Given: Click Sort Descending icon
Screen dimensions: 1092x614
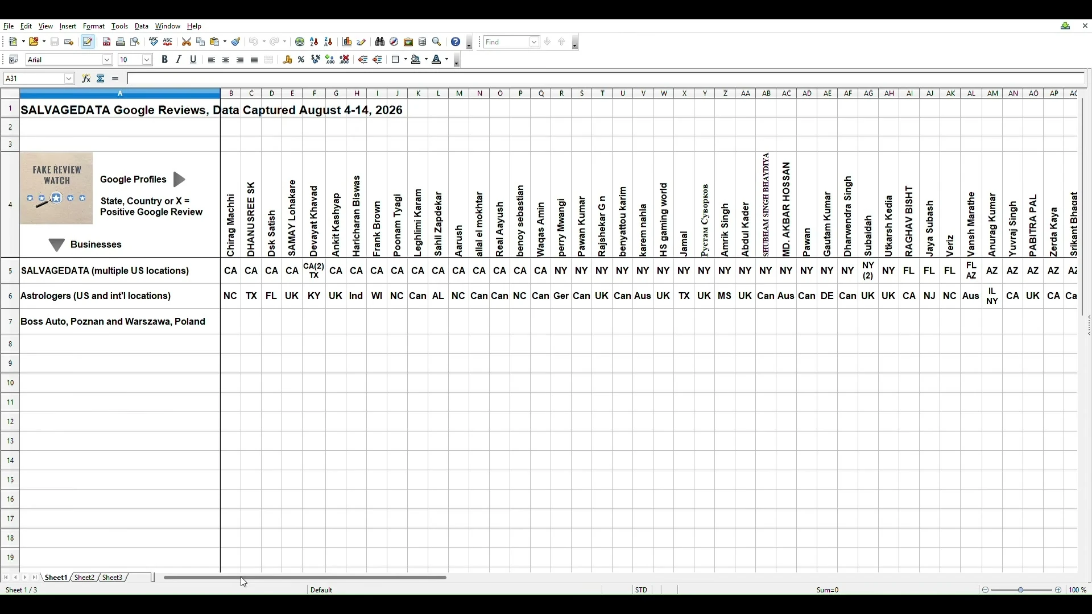Looking at the screenshot, I should click(x=328, y=42).
